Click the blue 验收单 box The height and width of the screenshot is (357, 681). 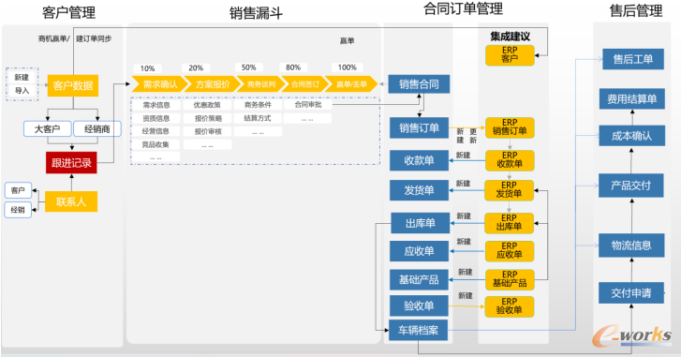(419, 305)
